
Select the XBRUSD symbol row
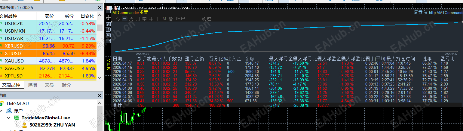click(48, 46)
